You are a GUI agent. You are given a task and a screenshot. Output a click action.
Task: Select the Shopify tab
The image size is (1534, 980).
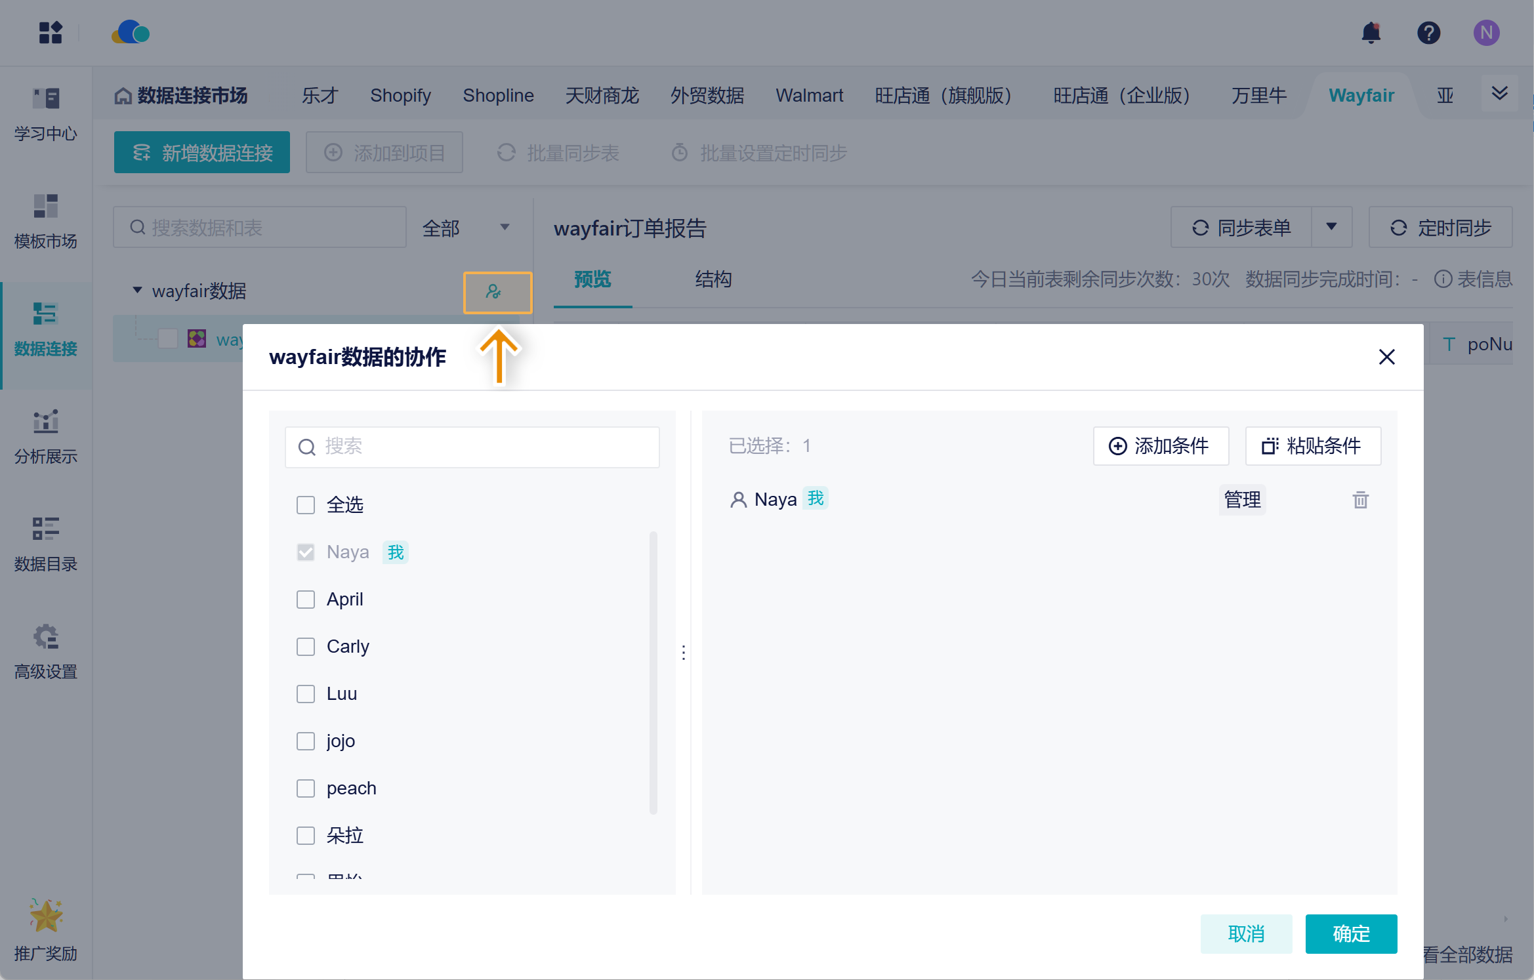[x=400, y=96]
